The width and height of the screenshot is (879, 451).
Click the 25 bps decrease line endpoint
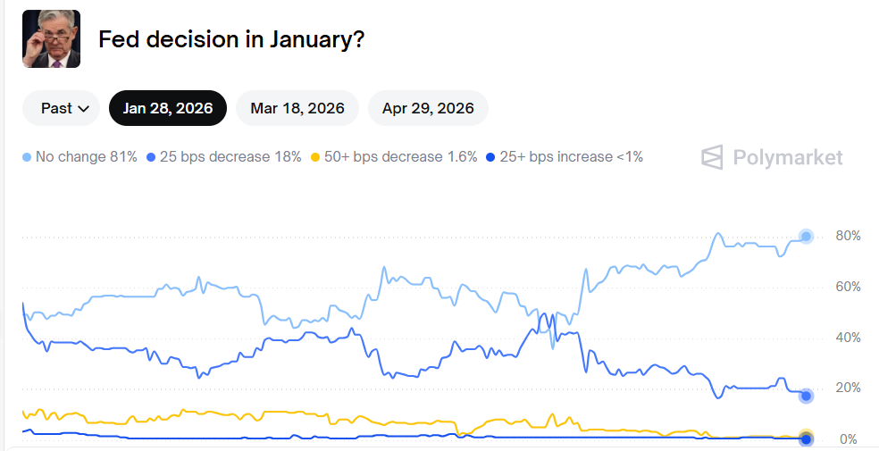pos(806,396)
